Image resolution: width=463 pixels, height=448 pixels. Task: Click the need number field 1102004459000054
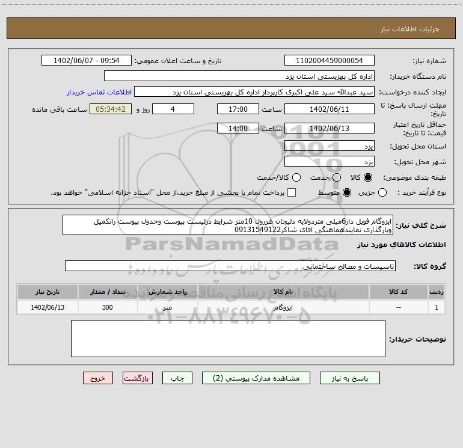[330, 61]
